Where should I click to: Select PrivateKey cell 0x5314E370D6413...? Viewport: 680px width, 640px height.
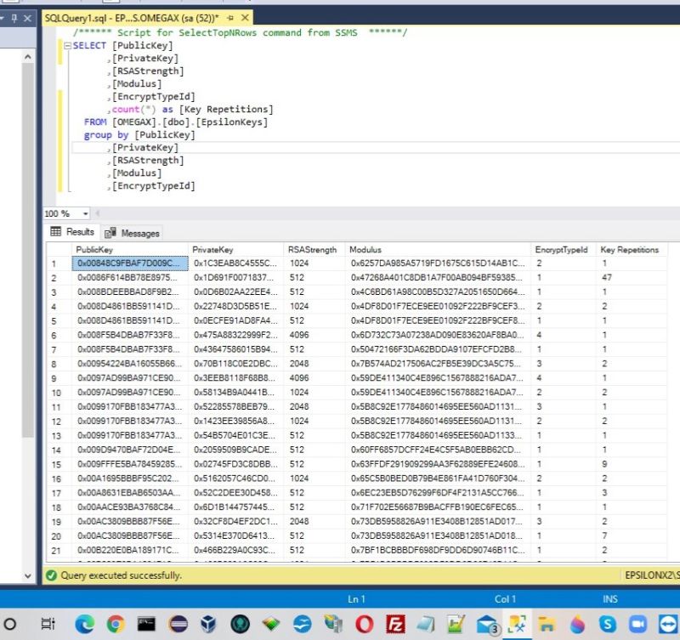pyautogui.click(x=236, y=536)
